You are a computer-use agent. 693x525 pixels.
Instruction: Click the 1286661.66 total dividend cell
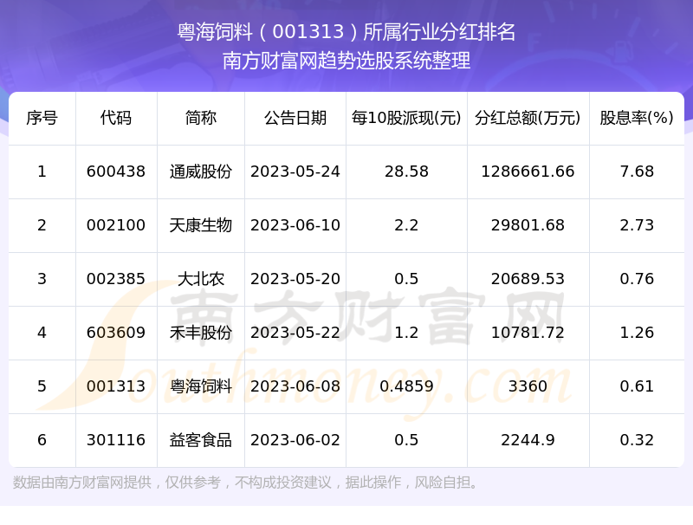(528, 172)
